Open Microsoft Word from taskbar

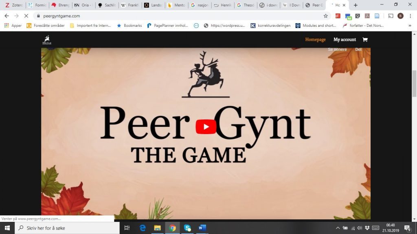[202, 228]
